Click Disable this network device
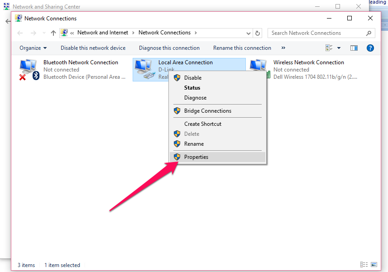 tap(93, 48)
